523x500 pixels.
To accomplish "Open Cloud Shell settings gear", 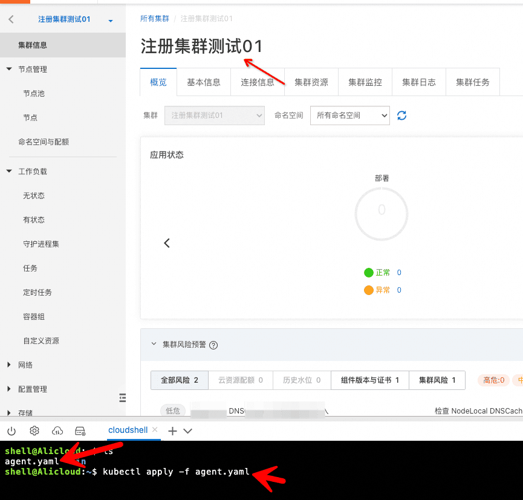I will coord(34,430).
